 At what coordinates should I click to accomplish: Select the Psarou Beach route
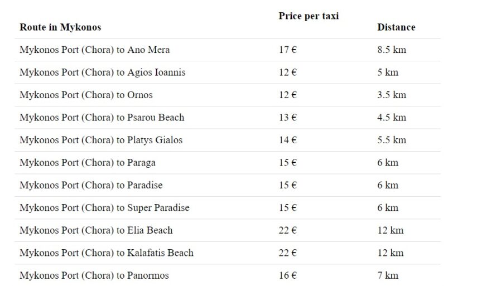coord(102,118)
